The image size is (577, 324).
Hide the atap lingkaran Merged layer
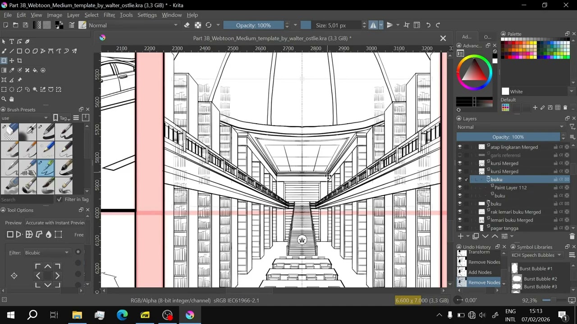click(460, 147)
